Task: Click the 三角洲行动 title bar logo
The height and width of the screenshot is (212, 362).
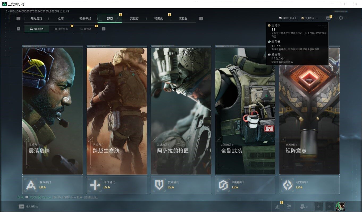Action: tap(5, 4)
